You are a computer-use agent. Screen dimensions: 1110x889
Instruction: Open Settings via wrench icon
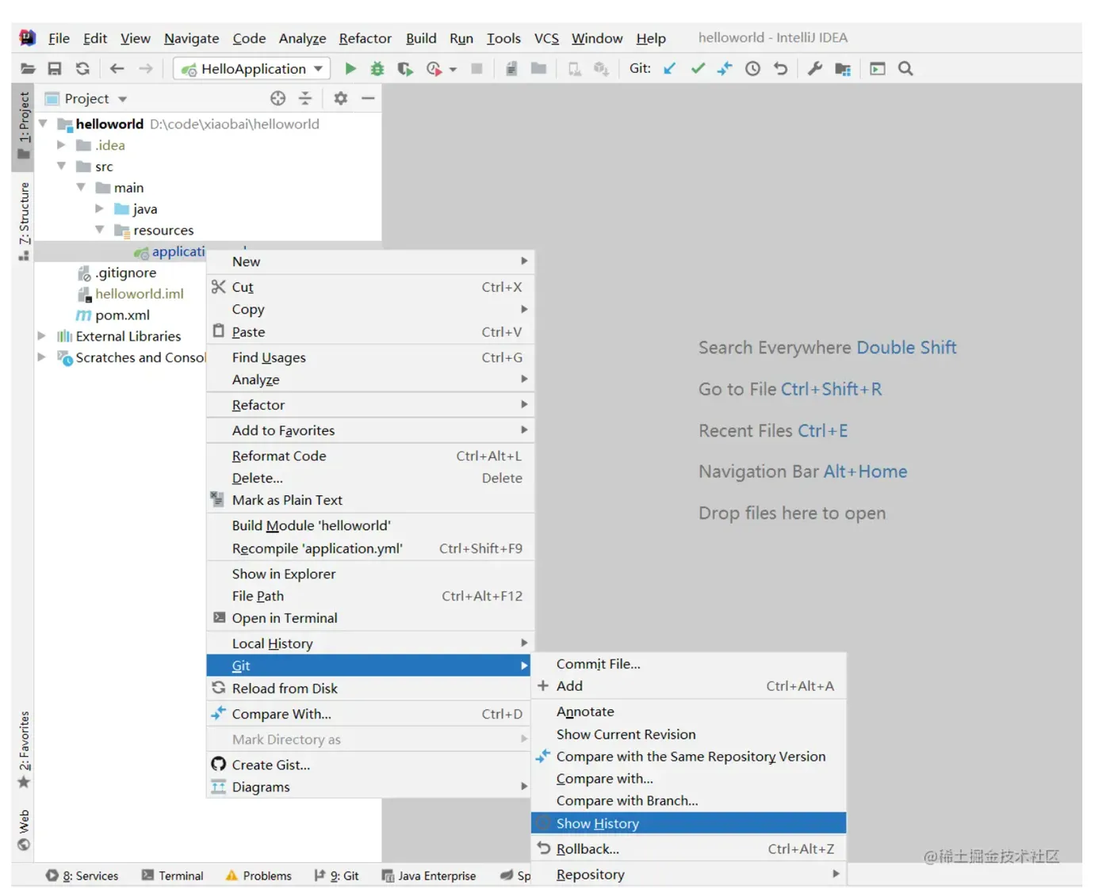[x=815, y=69]
